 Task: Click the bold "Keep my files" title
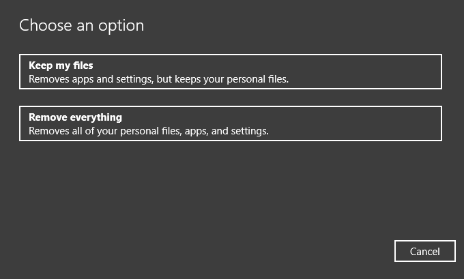[61, 66]
